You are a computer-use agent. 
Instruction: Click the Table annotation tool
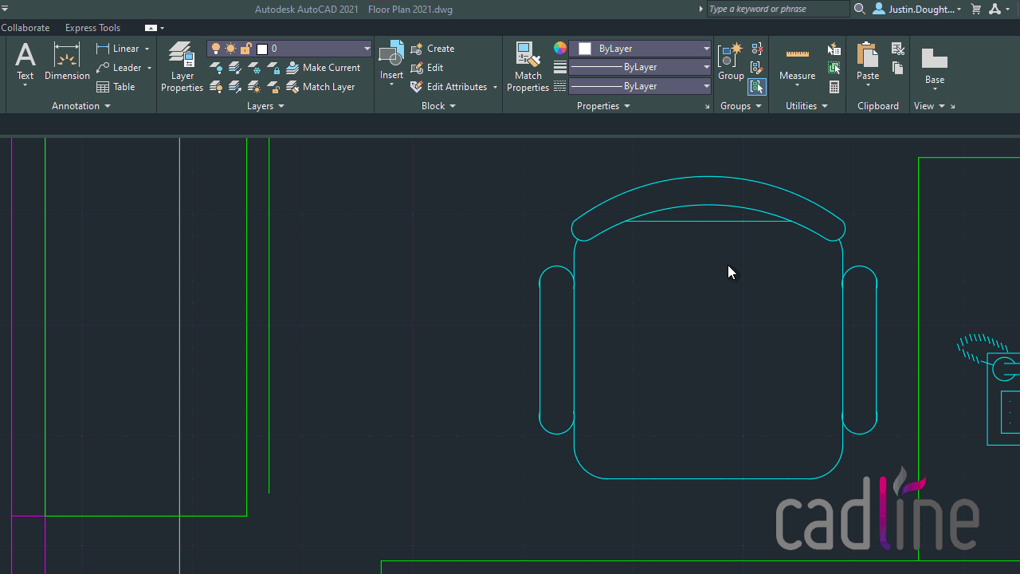116,87
